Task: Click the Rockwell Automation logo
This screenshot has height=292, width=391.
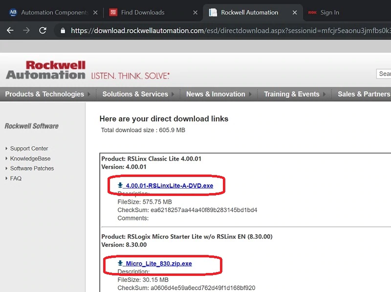Action: [45, 70]
